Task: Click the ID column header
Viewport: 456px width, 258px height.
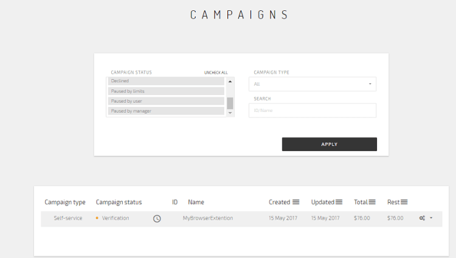Action: pyautogui.click(x=174, y=202)
